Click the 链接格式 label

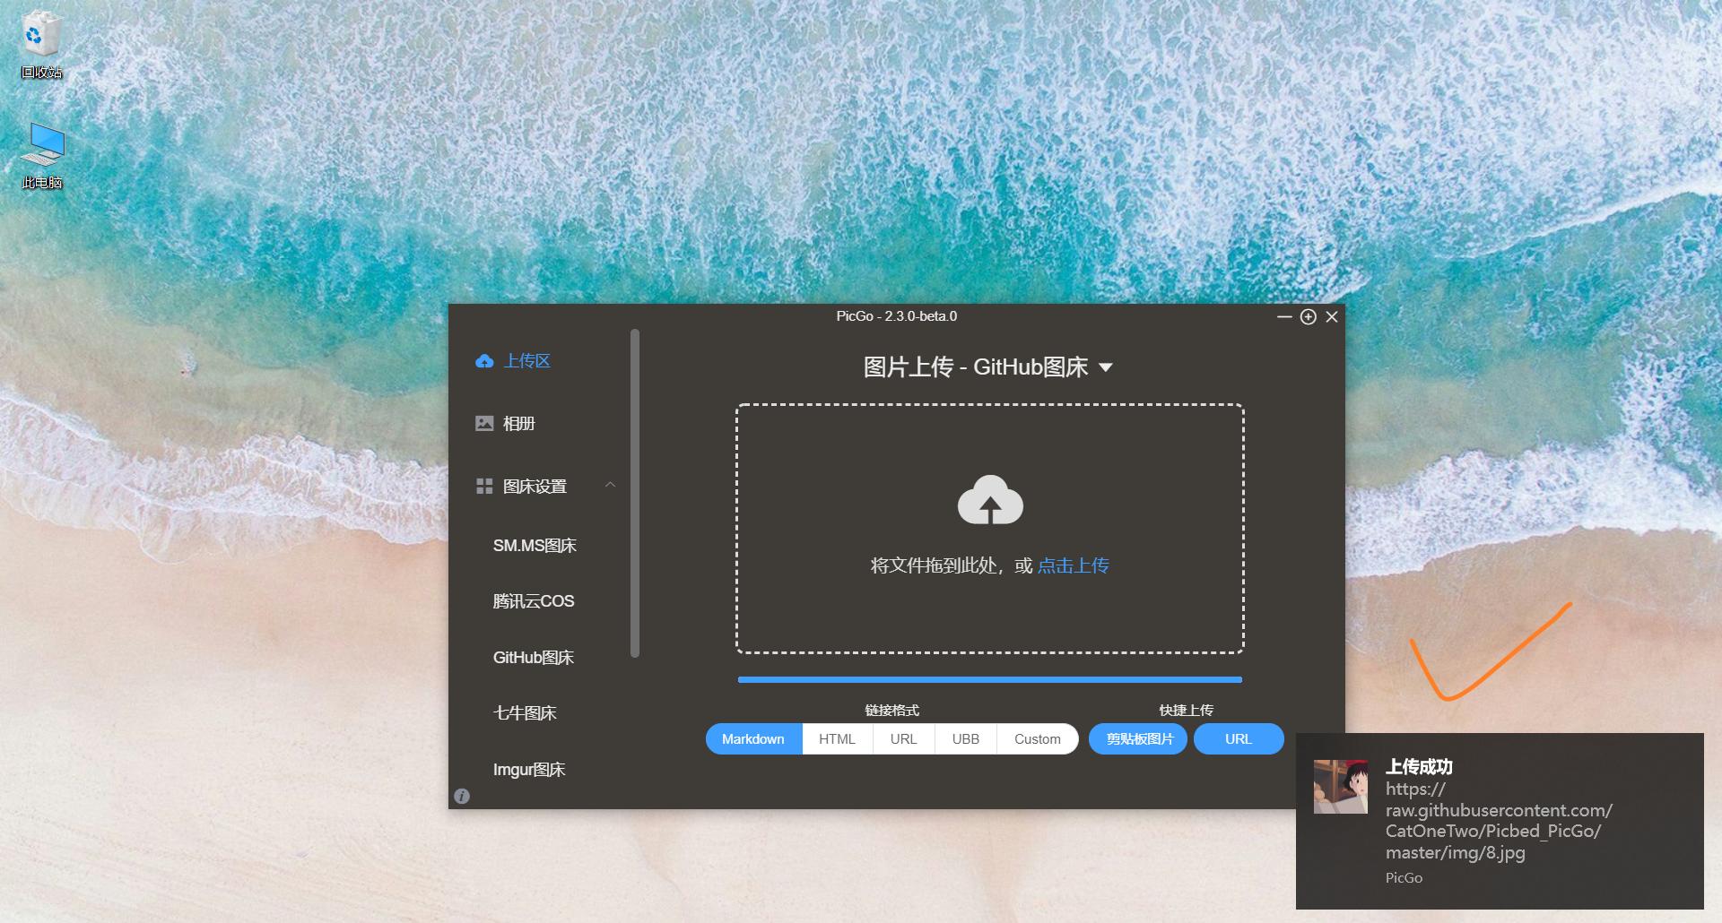(891, 711)
